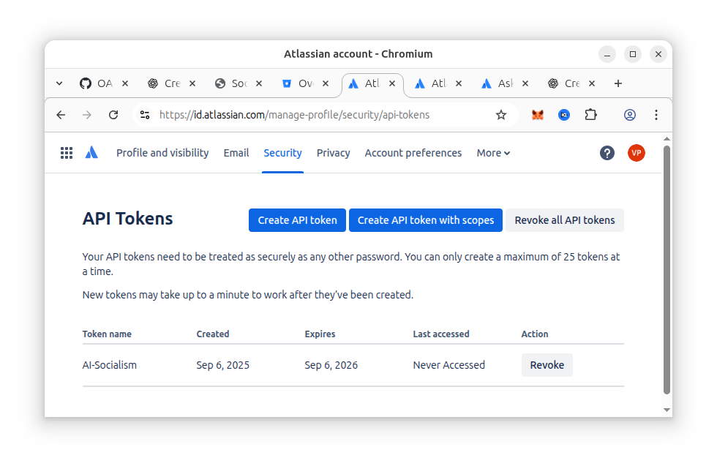This screenshot has width=717, height=466.
Task: Go back with the browser back arrow
Action: (x=61, y=115)
